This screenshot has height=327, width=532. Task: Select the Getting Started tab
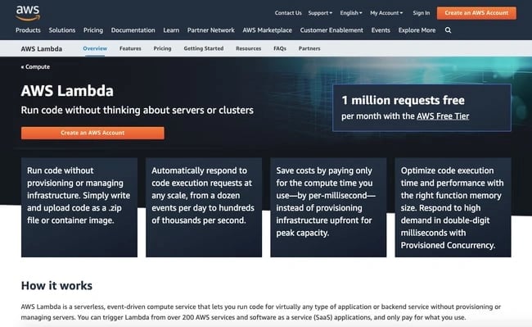204,48
